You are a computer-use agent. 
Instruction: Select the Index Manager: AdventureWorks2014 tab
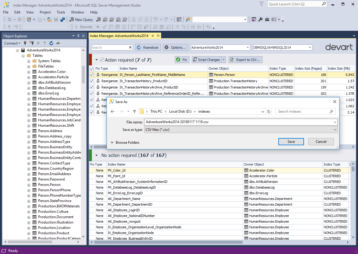point(119,36)
